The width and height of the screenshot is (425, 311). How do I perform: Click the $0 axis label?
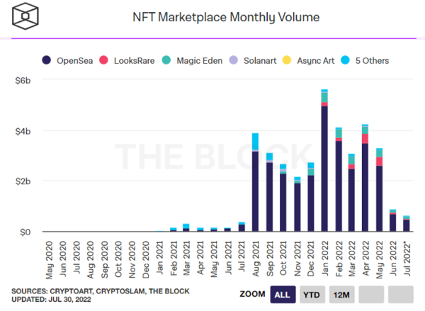point(25,232)
